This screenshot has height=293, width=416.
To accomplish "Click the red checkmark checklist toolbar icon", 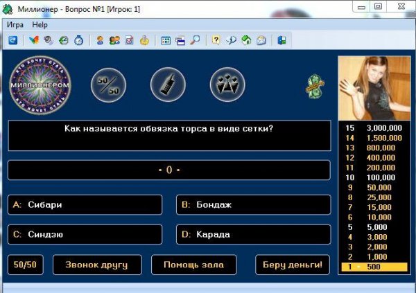I will click(x=130, y=40).
